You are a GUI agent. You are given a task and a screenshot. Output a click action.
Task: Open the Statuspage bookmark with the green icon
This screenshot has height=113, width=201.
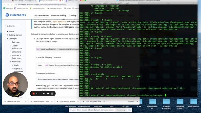pyautogui.click(x=38, y=8)
